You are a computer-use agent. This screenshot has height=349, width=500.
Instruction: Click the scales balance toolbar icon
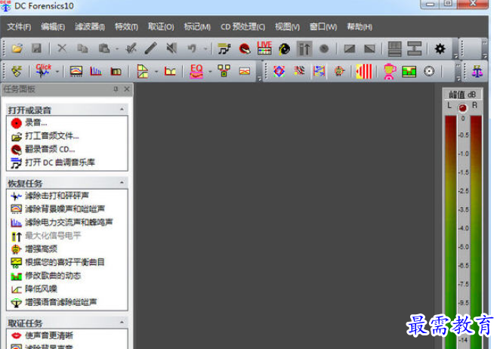coord(477,71)
